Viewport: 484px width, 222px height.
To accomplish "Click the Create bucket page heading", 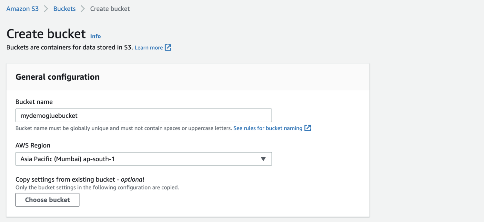I will tap(46, 34).
